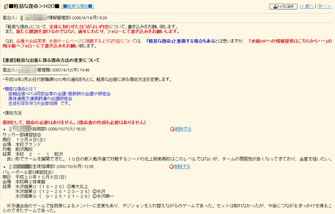Click the 管理職 sender's blurred name
This screenshot has width=335, height=214.
point(27,70)
